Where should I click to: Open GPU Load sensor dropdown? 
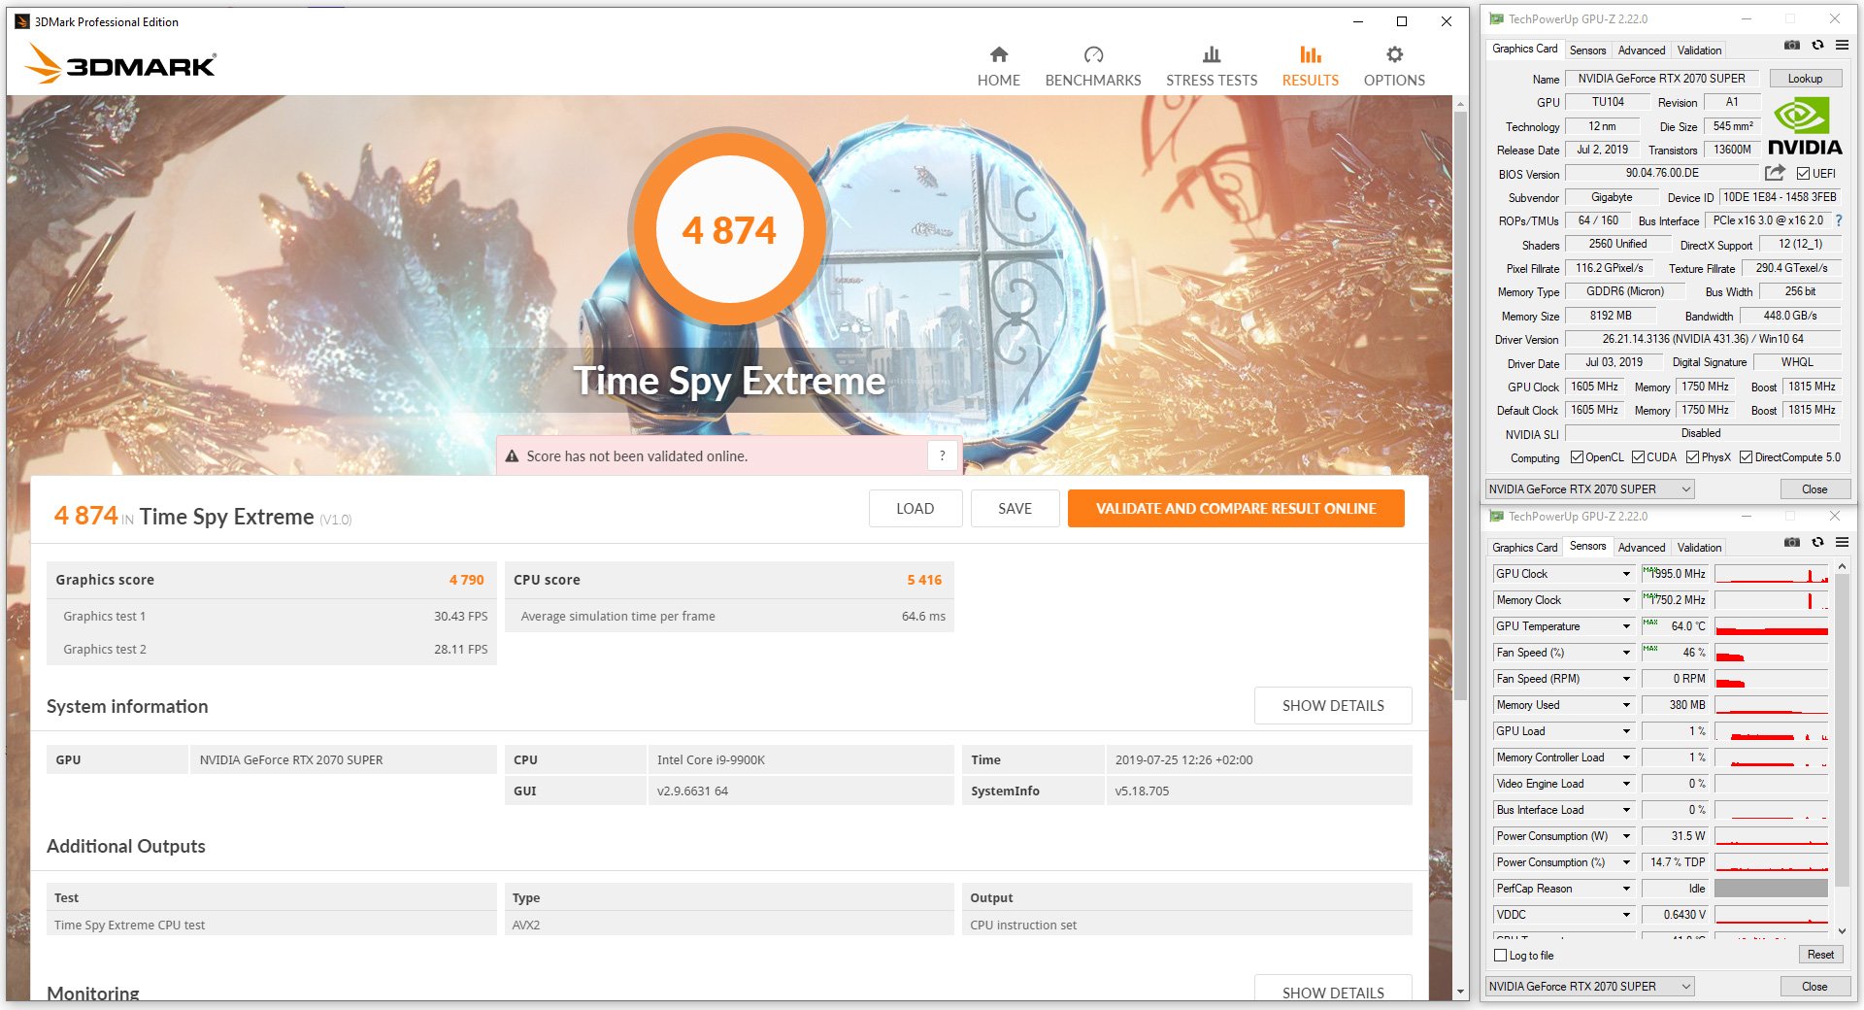click(x=1626, y=731)
